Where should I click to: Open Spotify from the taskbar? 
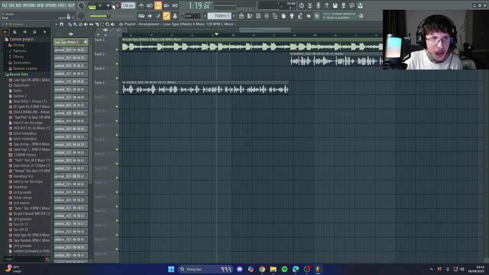284,269
